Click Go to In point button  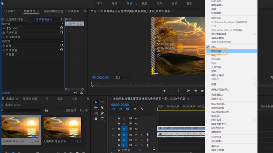(188, 91)
